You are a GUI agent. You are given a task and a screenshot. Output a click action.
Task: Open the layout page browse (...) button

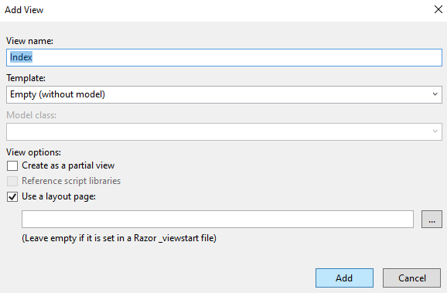(432, 220)
